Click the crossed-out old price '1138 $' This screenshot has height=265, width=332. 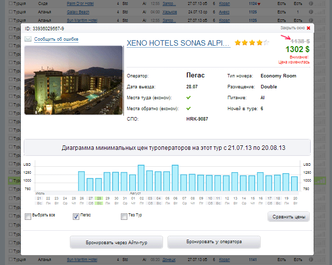pyautogui.click(x=300, y=41)
